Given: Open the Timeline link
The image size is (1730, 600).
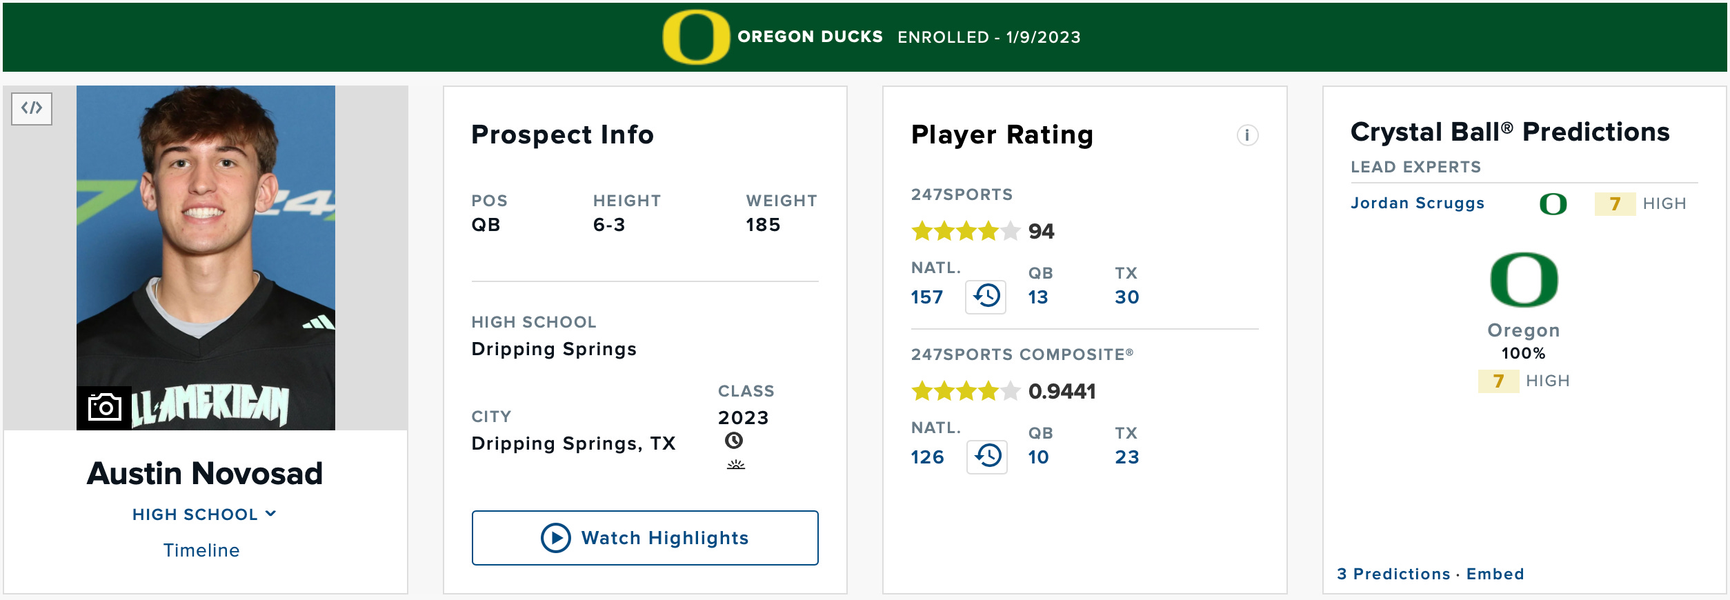Looking at the screenshot, I should click(x=201, y=550).
